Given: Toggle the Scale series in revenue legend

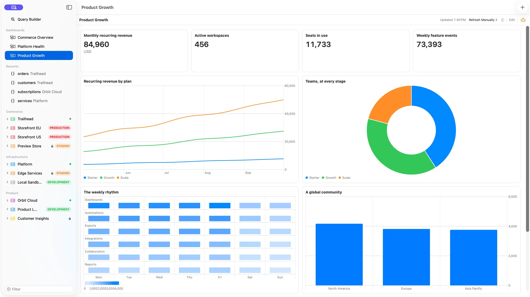Looking at the screenshot, I should point(123,178).
